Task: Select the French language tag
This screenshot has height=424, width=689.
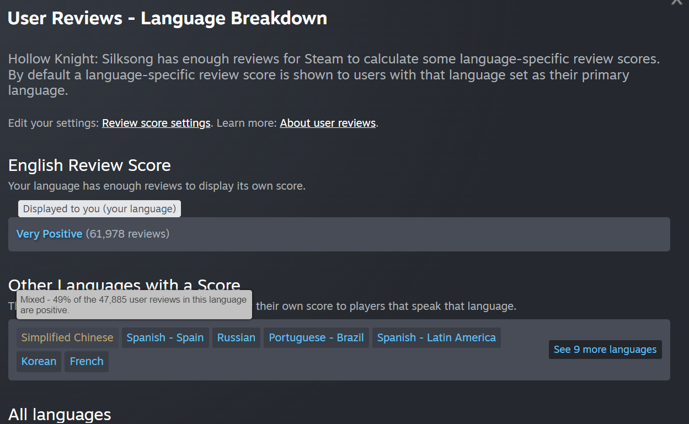Action: [87, 362]
